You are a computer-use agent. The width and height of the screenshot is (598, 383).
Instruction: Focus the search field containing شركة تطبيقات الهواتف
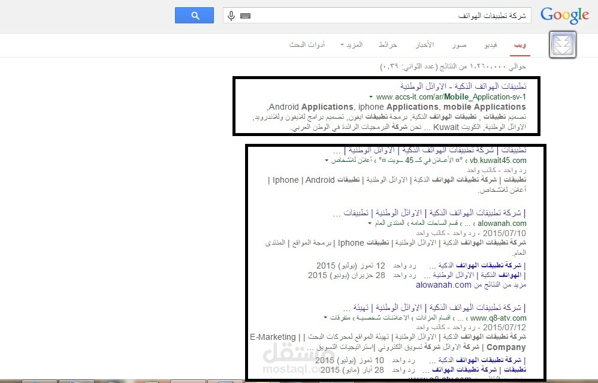click(x=377, y=16)
